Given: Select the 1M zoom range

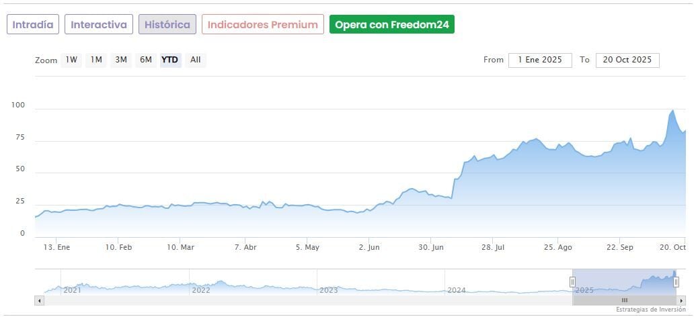Looking at the screenshot, I should 96,60.
